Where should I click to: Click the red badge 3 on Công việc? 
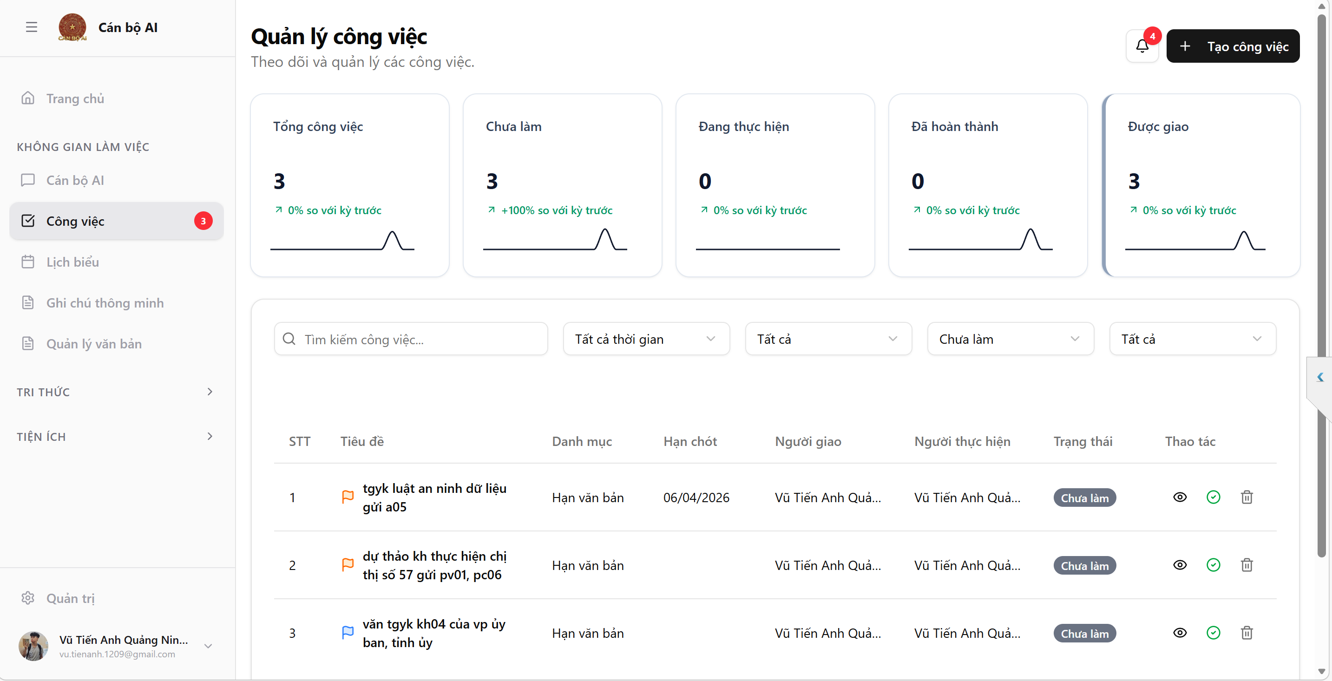[203, 221]
